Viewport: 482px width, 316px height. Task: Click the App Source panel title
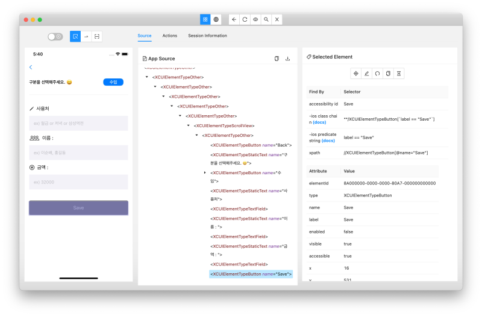(x=161, y=58)
